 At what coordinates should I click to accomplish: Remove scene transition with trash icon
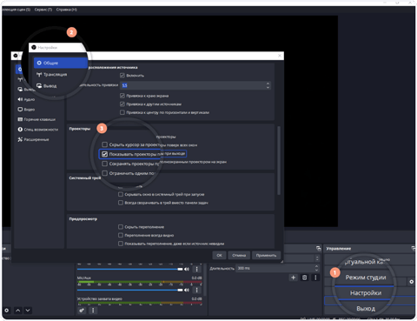click(304, 278)
